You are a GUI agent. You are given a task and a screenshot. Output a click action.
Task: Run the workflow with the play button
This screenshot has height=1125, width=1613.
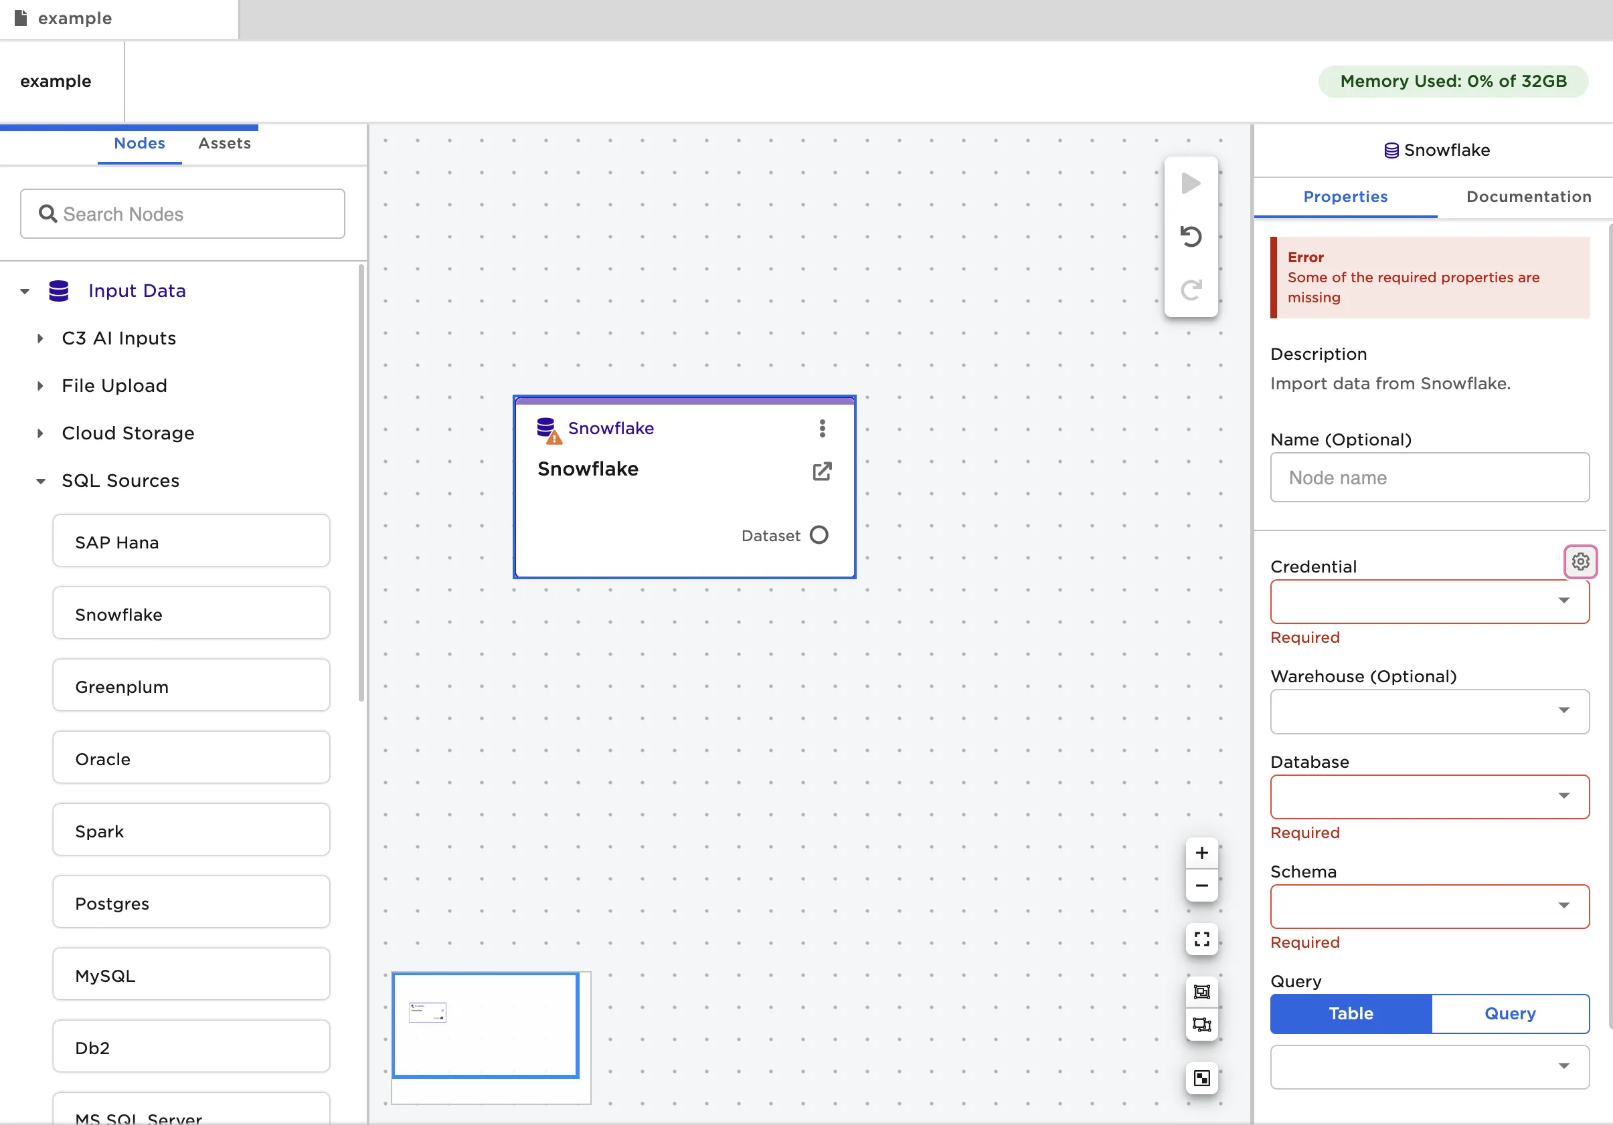click(1190, 184)
